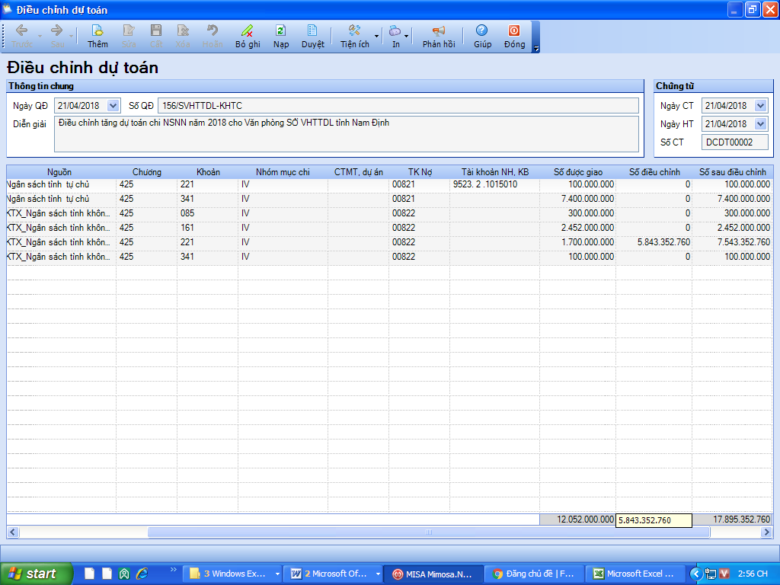Click the Đóng (close) toolbar icon
This screenshot has height=585, width=780.
point(514,30)
